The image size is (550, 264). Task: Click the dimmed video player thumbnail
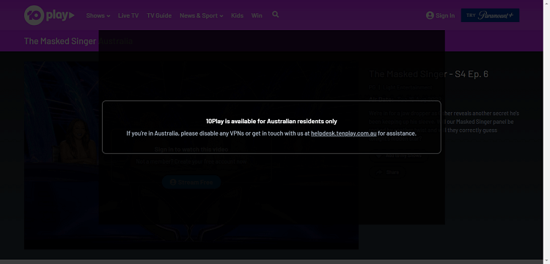point(191,155)
